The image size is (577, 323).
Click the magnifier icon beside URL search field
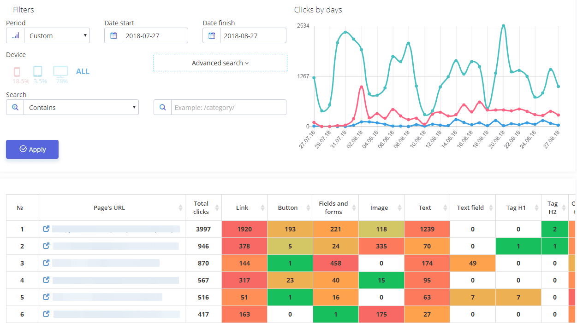162,107
